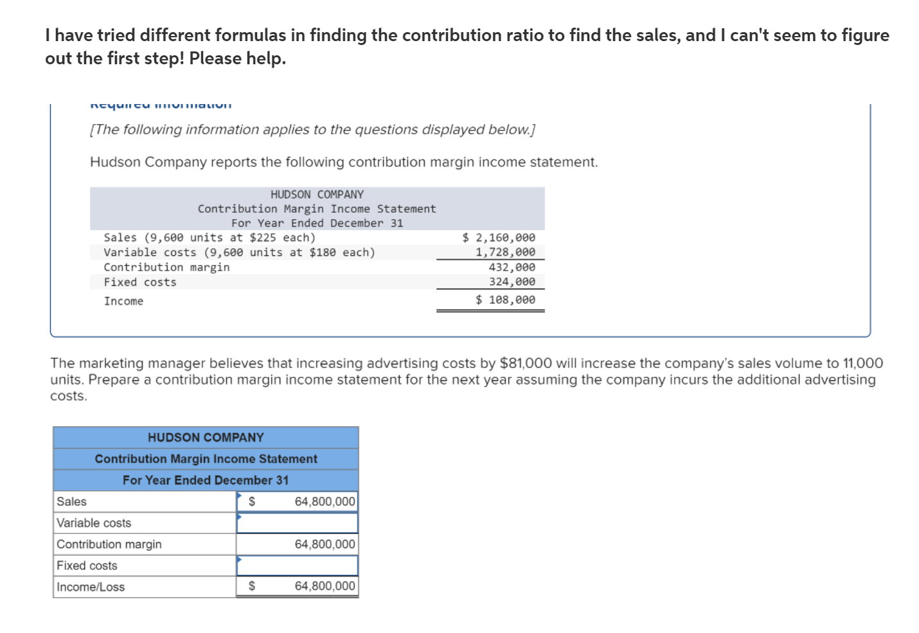
Task: Click the Sales row label
Action: coord(71,501)
